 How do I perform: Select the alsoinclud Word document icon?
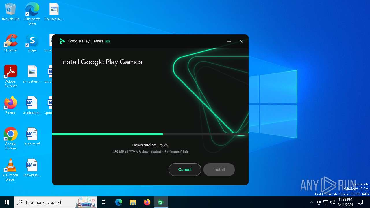coord(32,105)
